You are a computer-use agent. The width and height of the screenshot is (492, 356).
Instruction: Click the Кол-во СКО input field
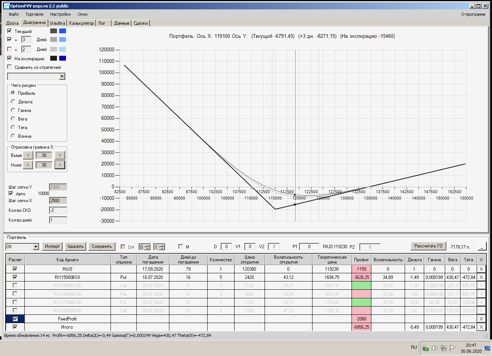58,210
